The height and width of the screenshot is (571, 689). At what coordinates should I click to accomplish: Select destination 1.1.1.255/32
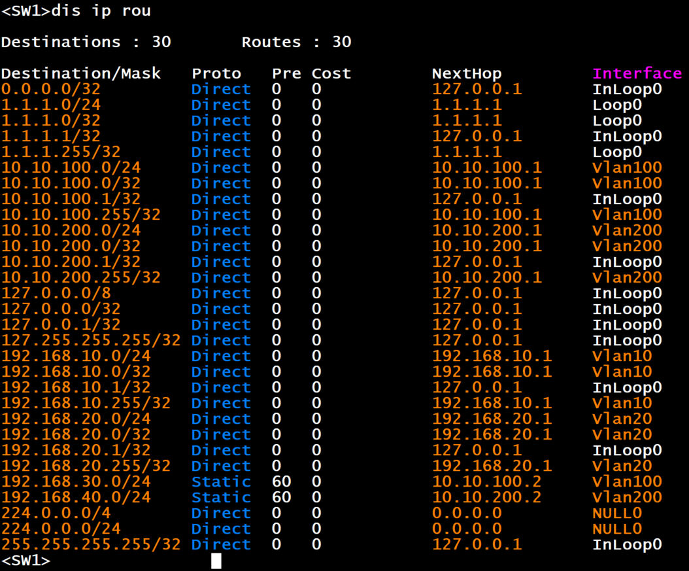pyautogui.click(x=61, y=152)
